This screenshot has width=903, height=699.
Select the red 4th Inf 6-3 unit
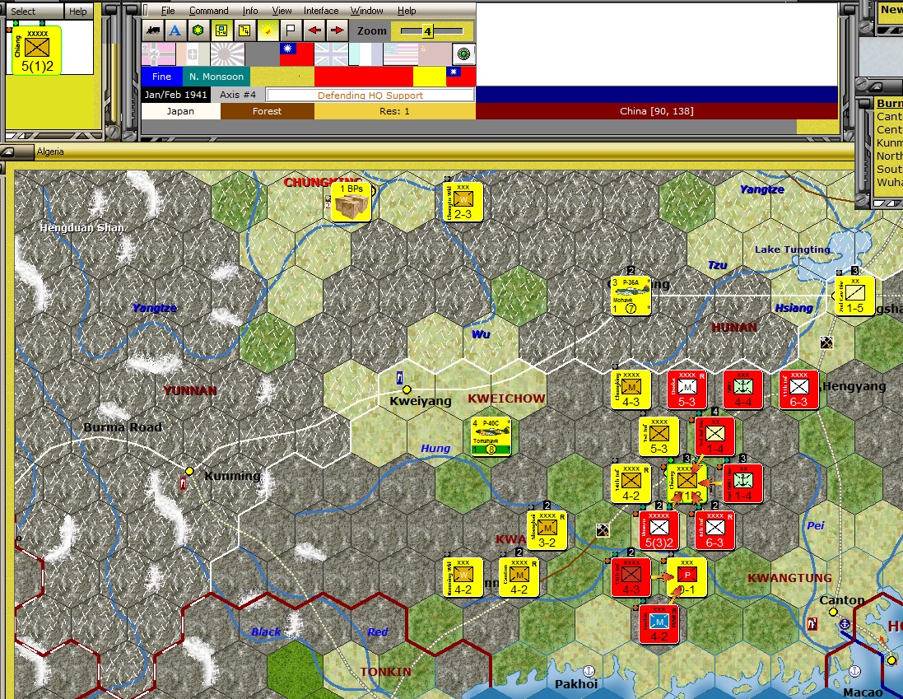click(x=714, y=531)
